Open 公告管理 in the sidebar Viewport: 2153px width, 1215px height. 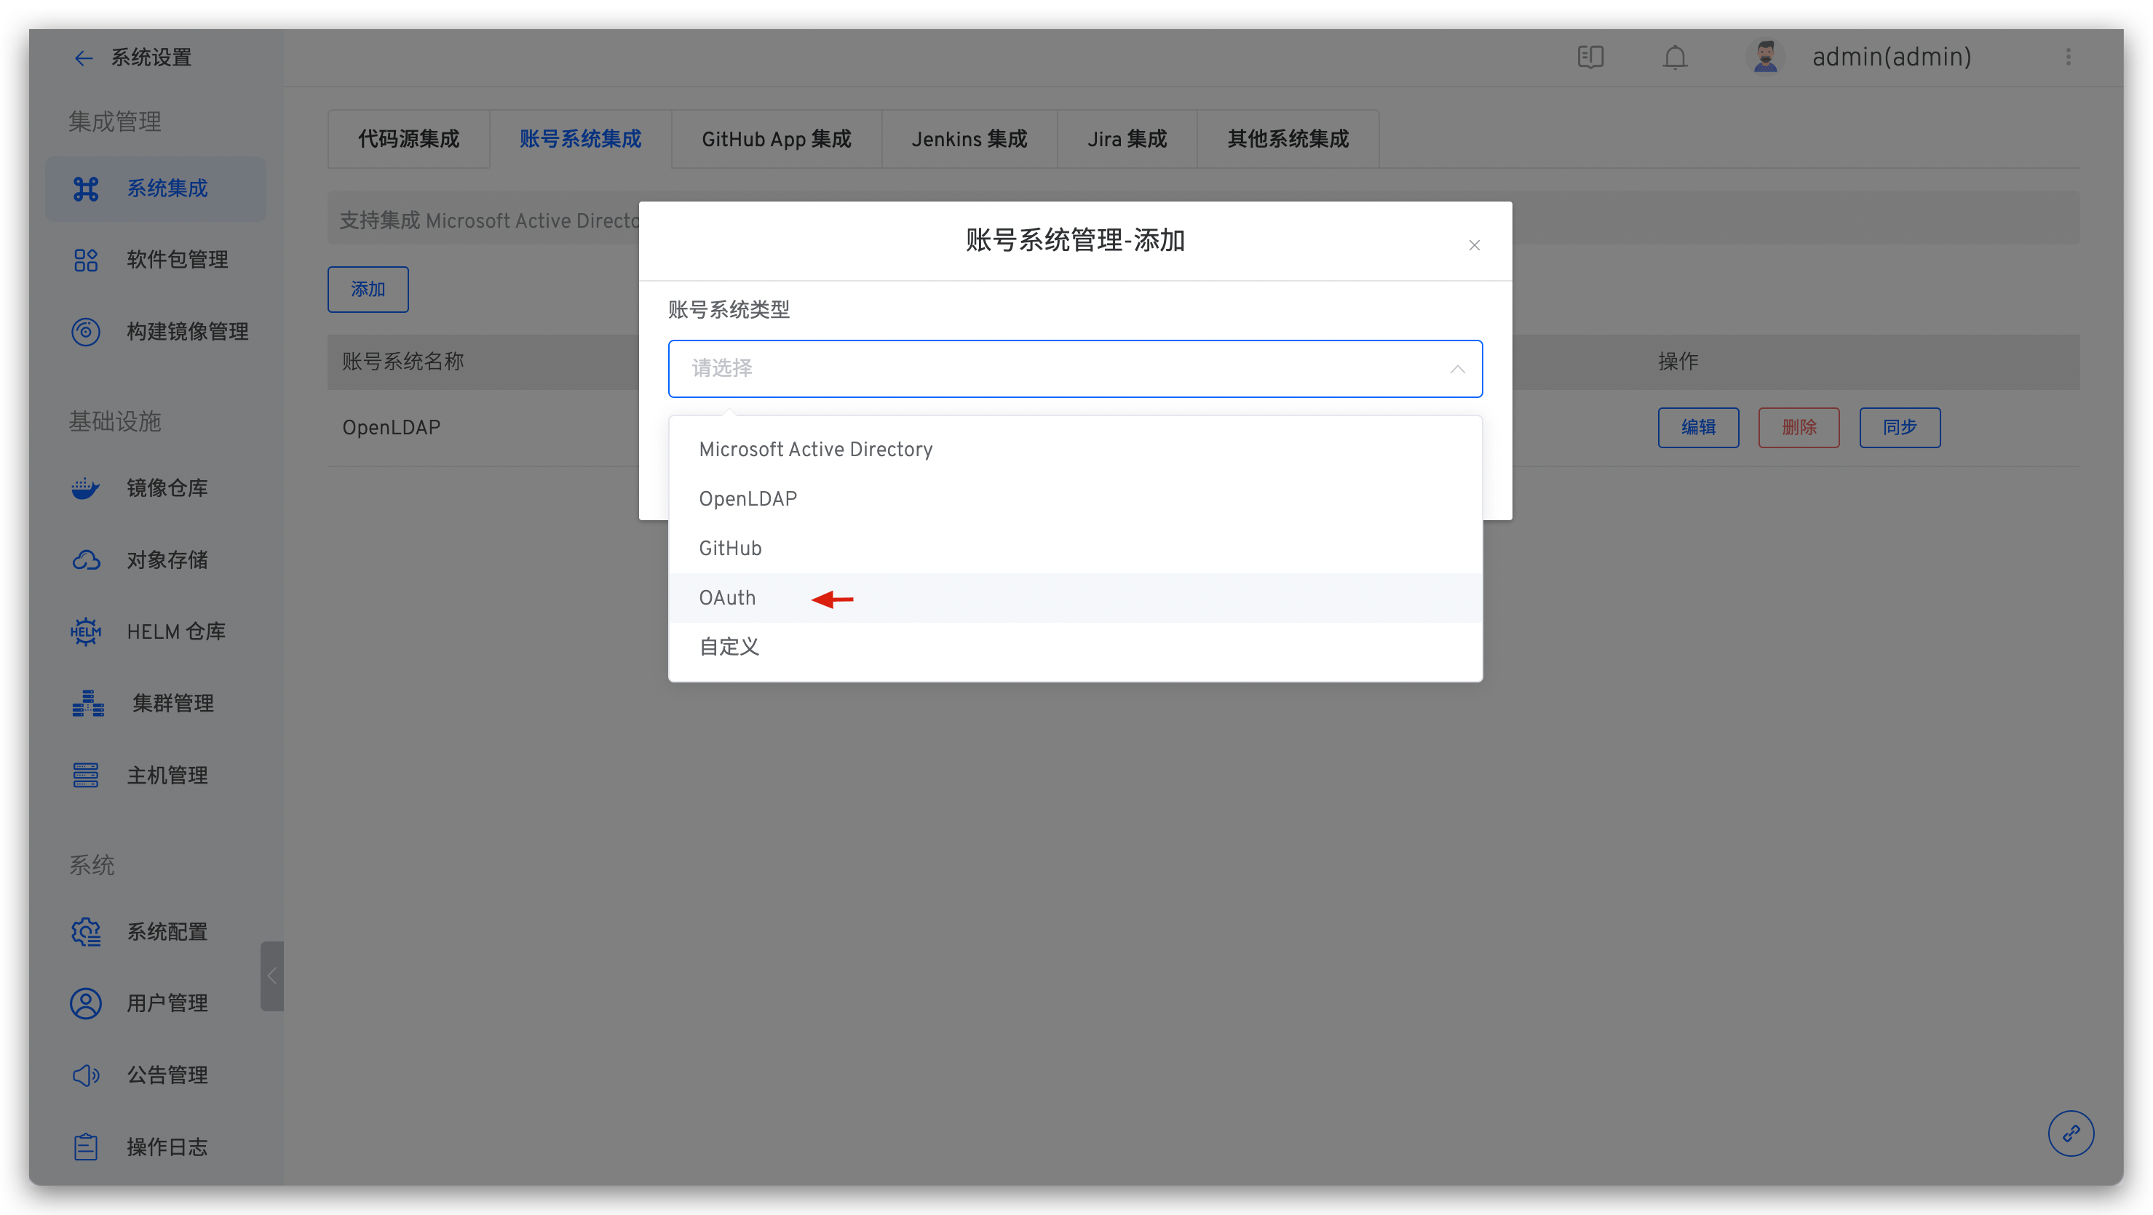(167, 1075)
